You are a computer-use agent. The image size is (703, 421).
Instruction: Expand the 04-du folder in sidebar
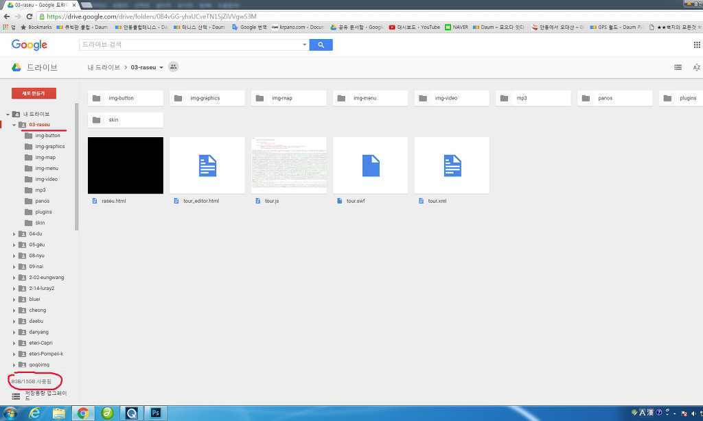(x=14, y=234)
